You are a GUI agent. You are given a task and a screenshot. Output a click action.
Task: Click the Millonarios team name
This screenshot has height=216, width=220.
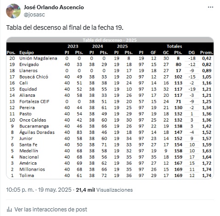tap(32, 169)
